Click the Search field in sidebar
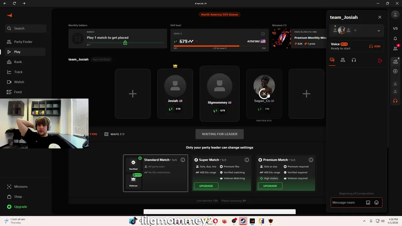The height and width of the screenshot is (226, 402). pyautogui.click(x=26, y=28)
